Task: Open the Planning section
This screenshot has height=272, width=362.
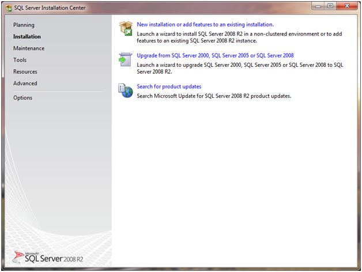Action: (x=24, y=25)
